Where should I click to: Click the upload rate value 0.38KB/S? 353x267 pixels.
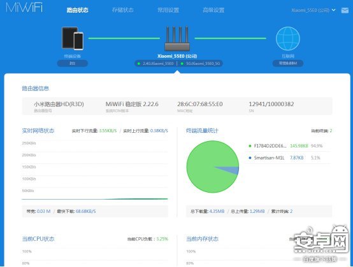tap(159, 131)
